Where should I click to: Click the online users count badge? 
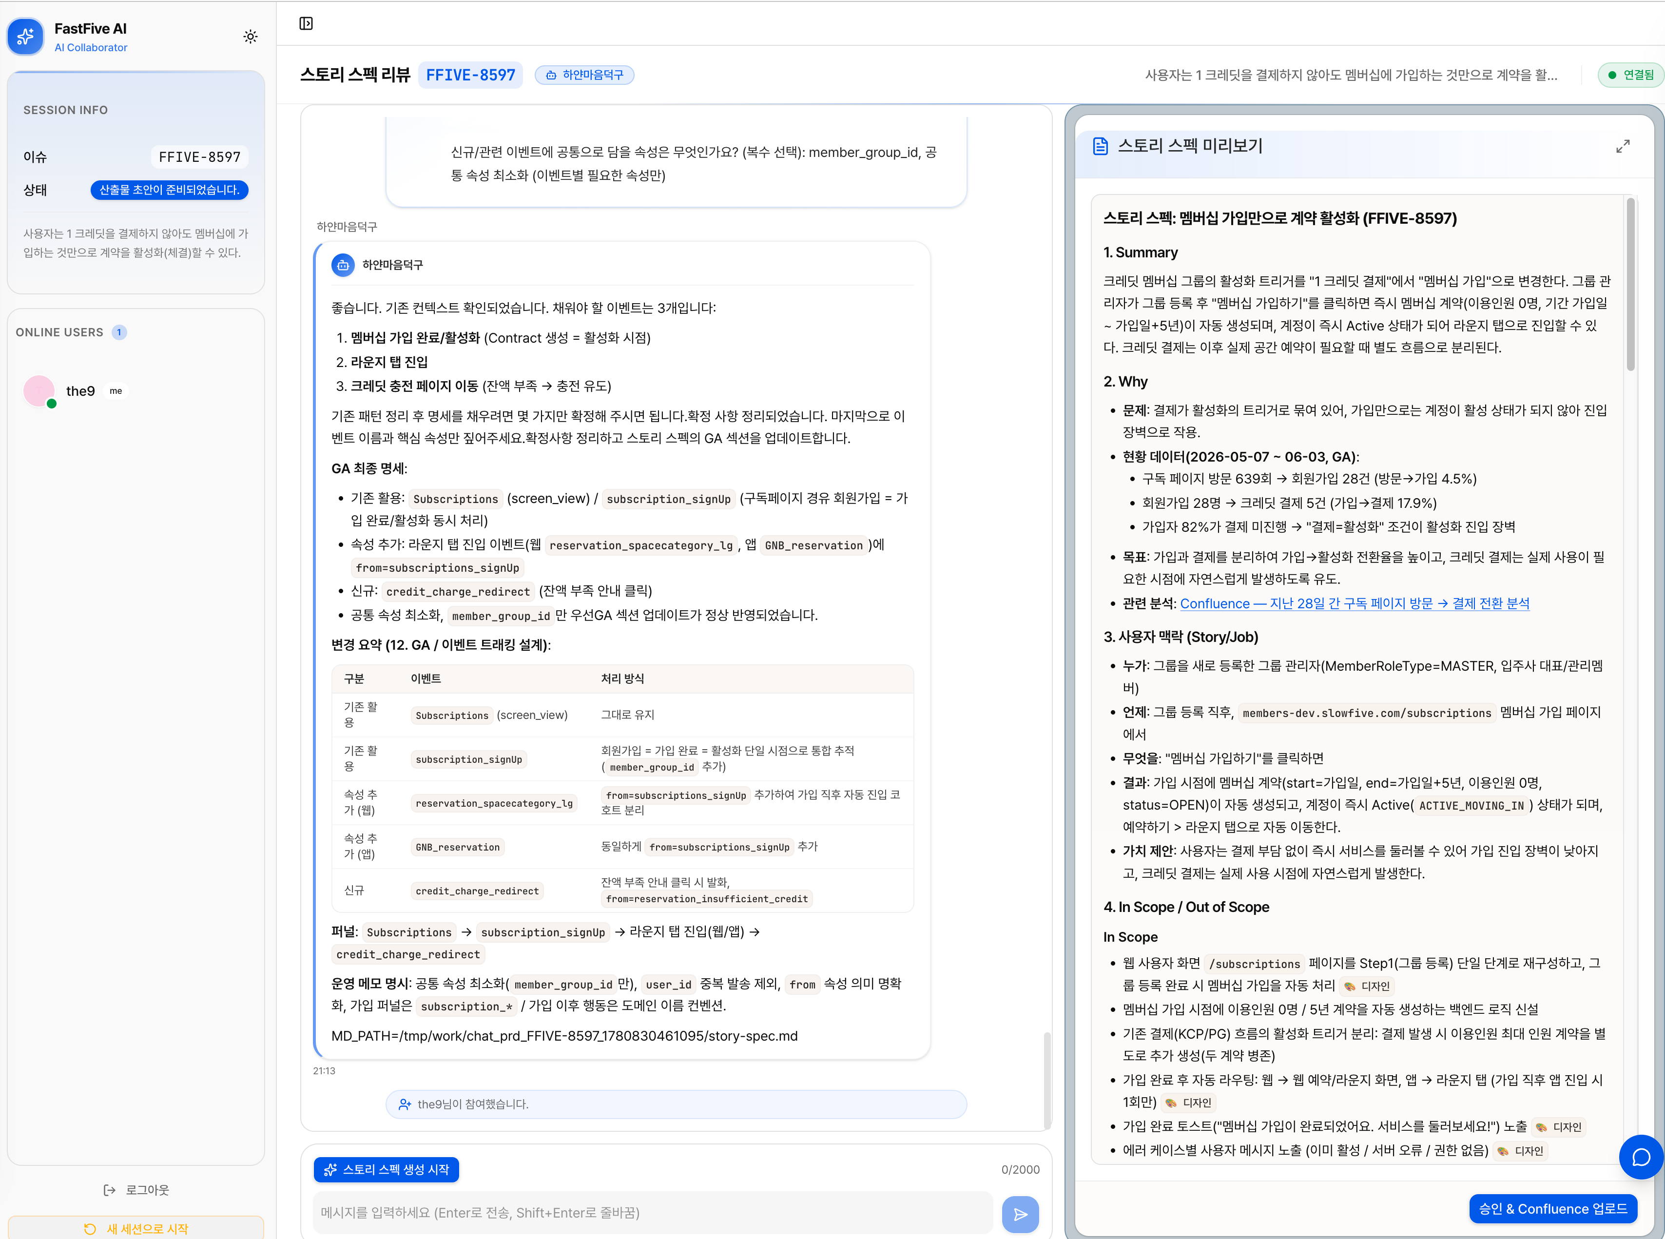coord(119,332)
